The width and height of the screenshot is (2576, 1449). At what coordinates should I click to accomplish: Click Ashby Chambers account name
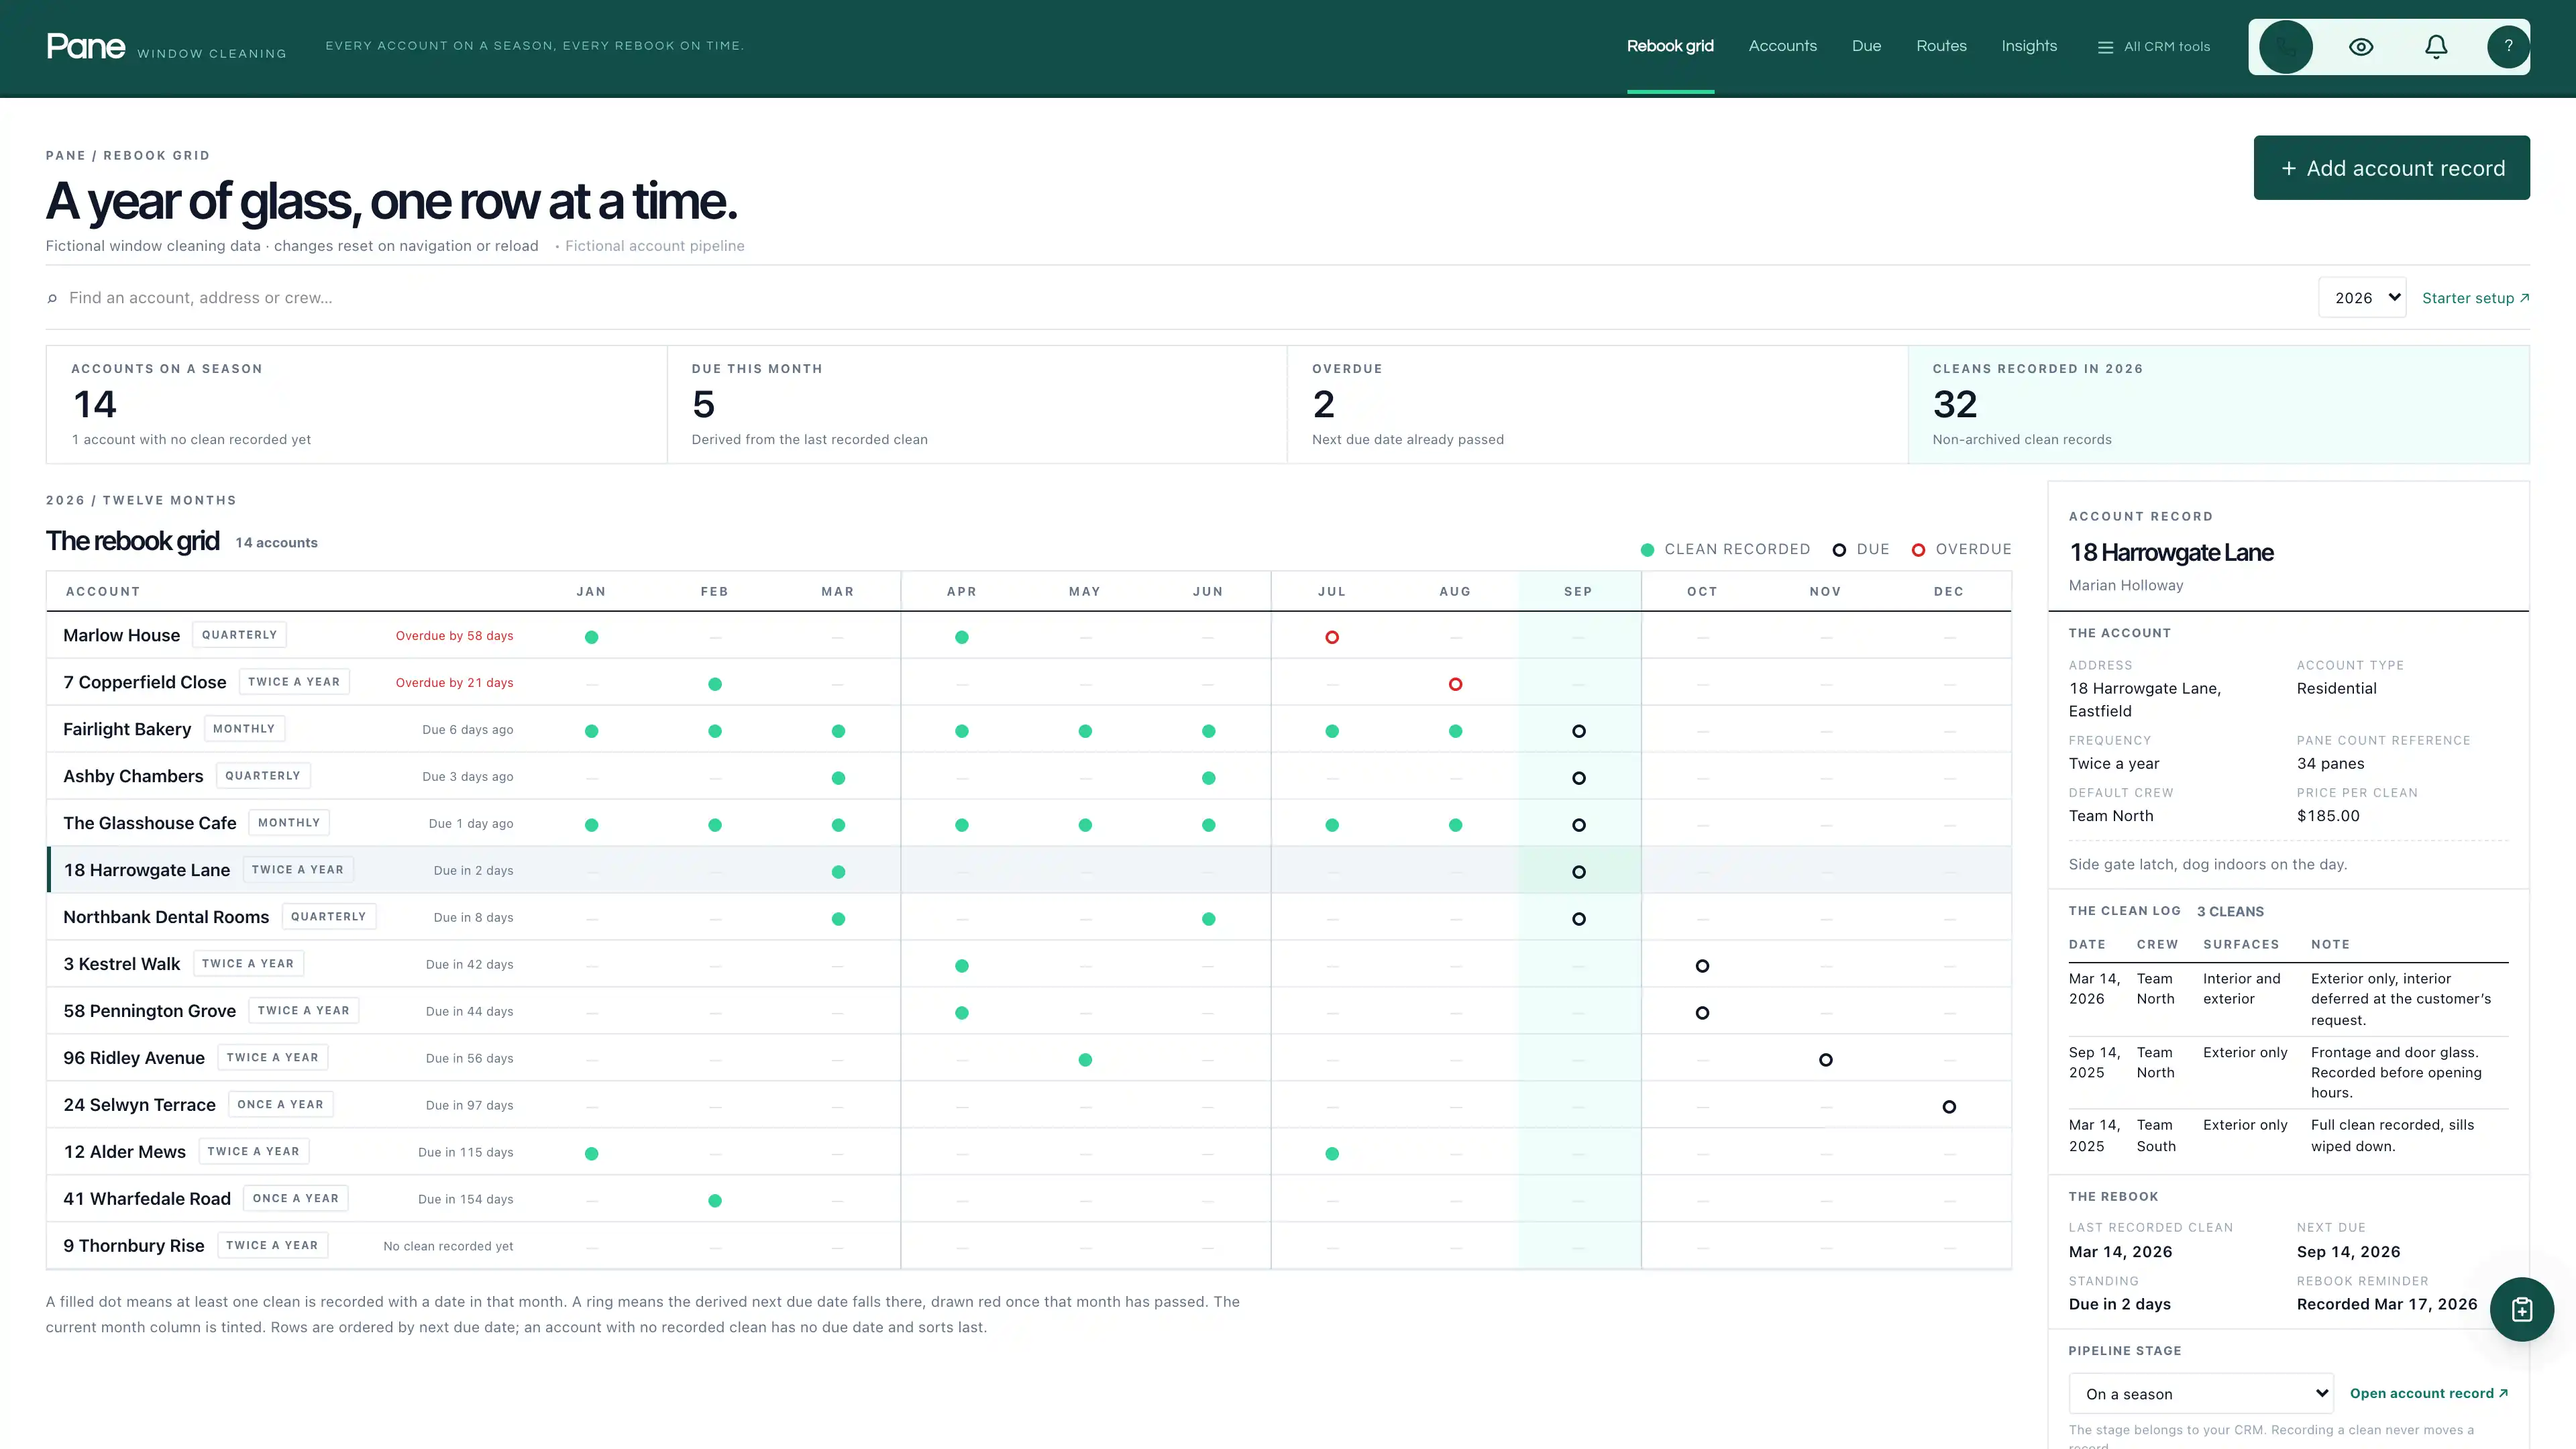tap(133, 776)
